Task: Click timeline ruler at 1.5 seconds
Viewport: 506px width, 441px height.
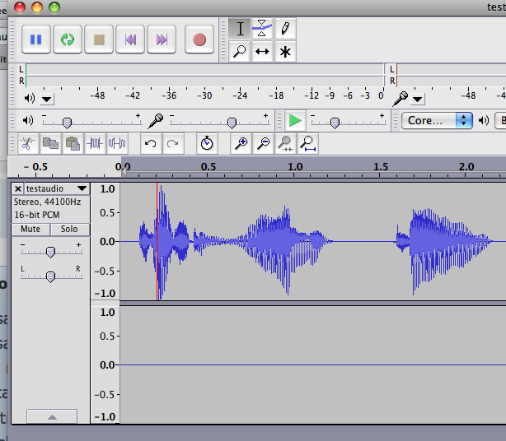Action: [381, 167]
